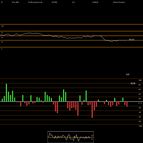Click the white RSI line's flat end segment
This screenshot has width=143, height=143.
(122, 40)
